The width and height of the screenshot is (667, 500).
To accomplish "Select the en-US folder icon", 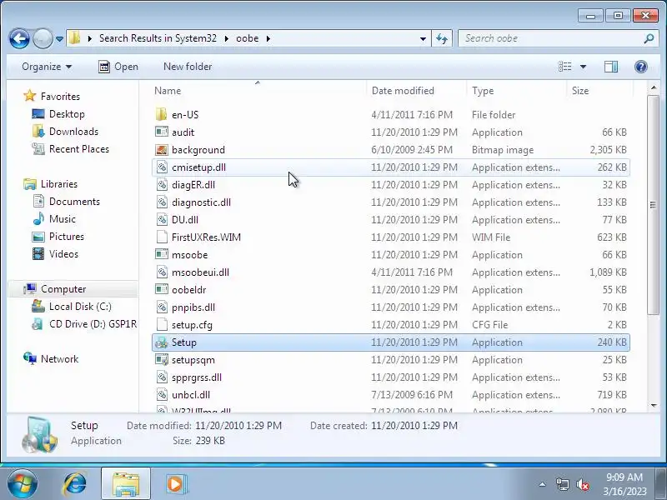I will (161, 114).
